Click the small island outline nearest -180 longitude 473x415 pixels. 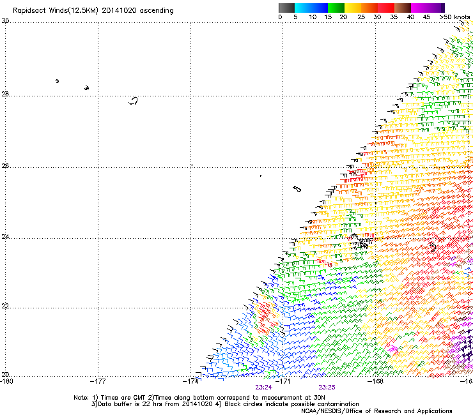tap(57, 81)
